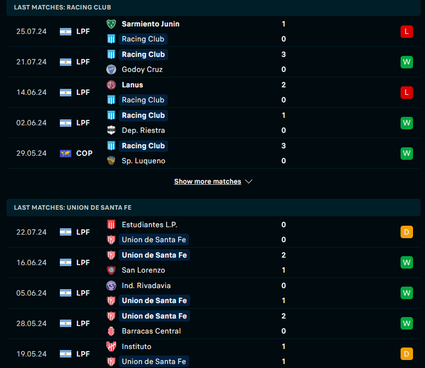Viewport: 425px width, 368px height.
Task: Click Union de Santa Fe crest in 16.06.24 match
Action: pyautogui.click(x=111, y=255)
